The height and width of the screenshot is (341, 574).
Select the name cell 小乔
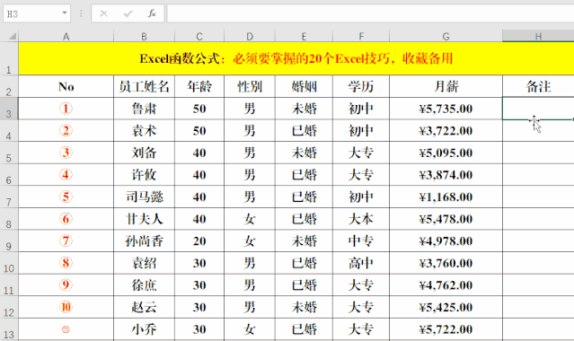[x=145, y=329]
